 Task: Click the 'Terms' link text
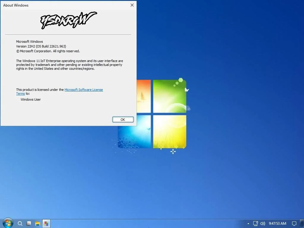pos(20,94)
